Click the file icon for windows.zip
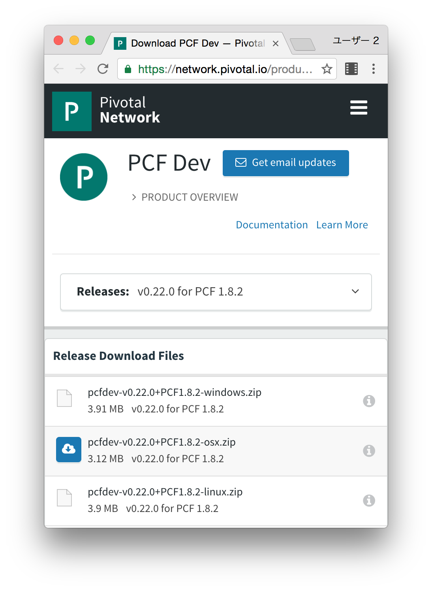 coord(64,398)
